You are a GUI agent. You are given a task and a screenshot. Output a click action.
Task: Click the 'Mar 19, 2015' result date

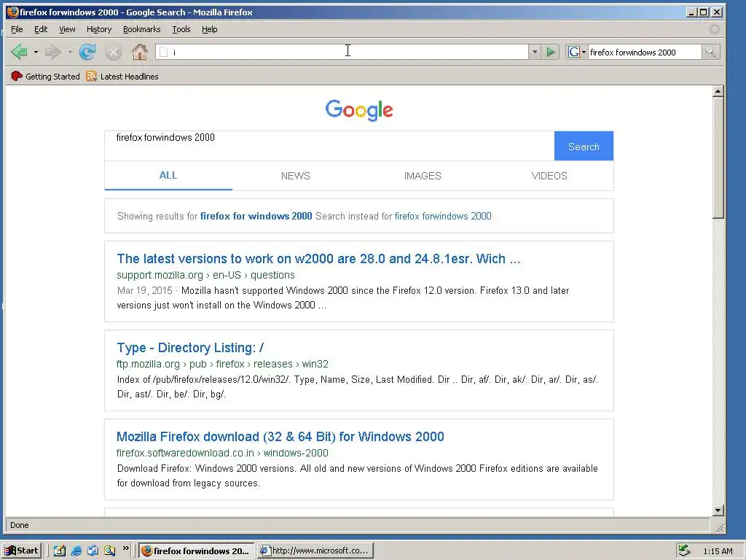click(145, 290)
